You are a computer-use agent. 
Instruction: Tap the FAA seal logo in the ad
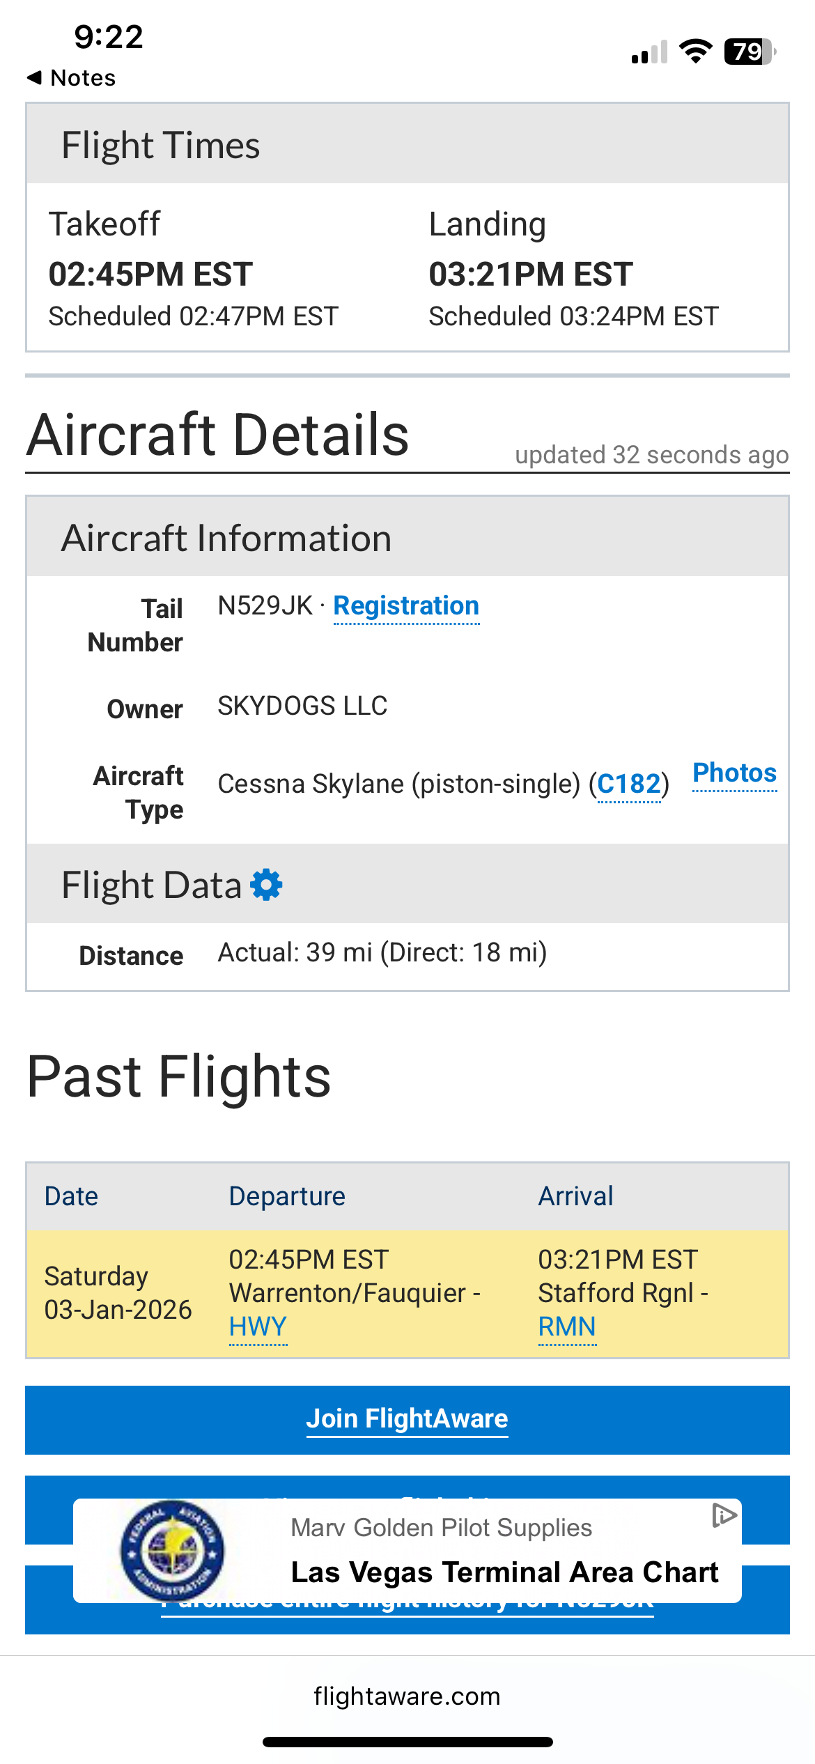click(x=172, y=1550)
